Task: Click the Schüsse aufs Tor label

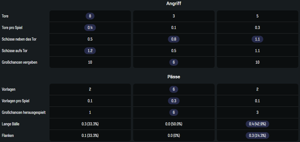Action: (14, 51)
